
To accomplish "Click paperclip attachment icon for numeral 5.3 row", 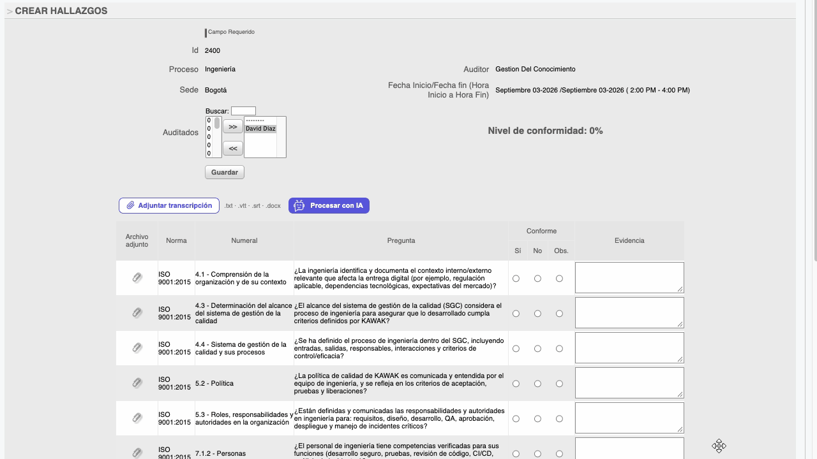I will click(137, 418).
